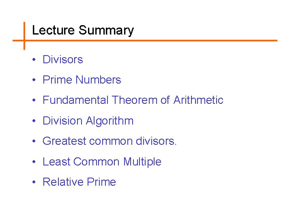
Task: Select the Relative Prime bullet text
Action: 79,182
